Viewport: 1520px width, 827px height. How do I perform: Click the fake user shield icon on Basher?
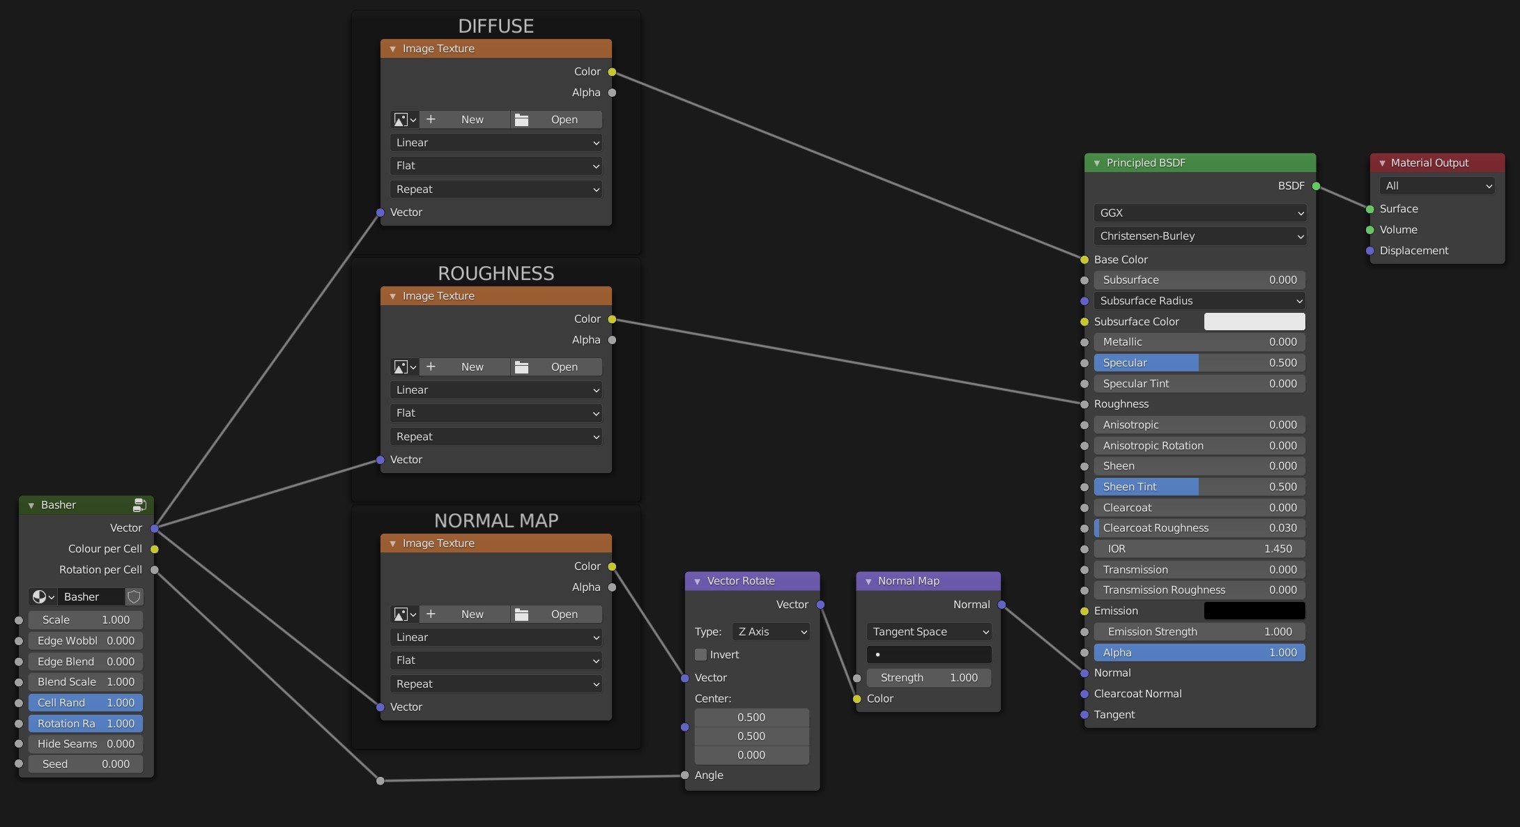[x=134, y=597]
